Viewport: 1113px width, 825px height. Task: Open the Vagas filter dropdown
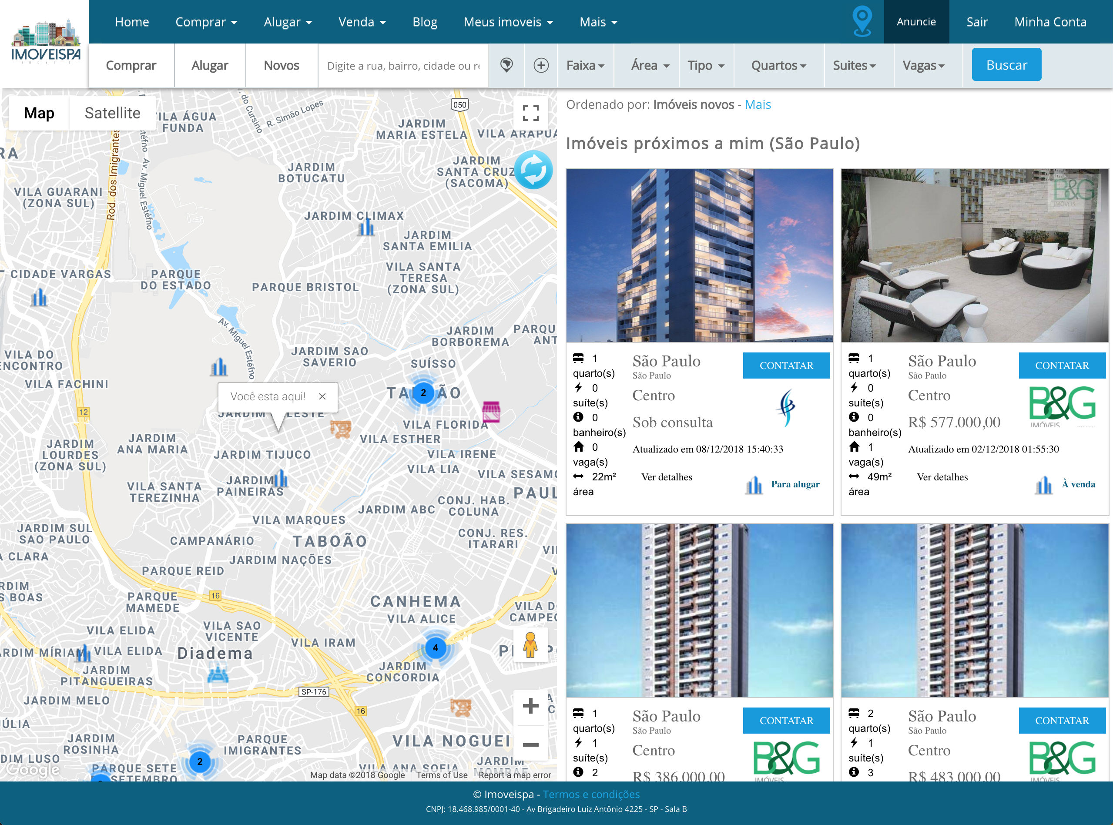924,65
